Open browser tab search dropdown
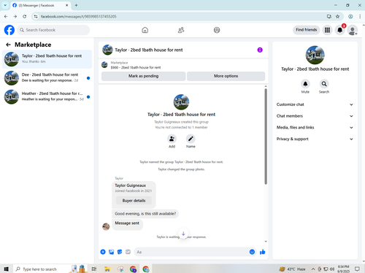Viewport: 365px width, 273px height. click(5, 5)
